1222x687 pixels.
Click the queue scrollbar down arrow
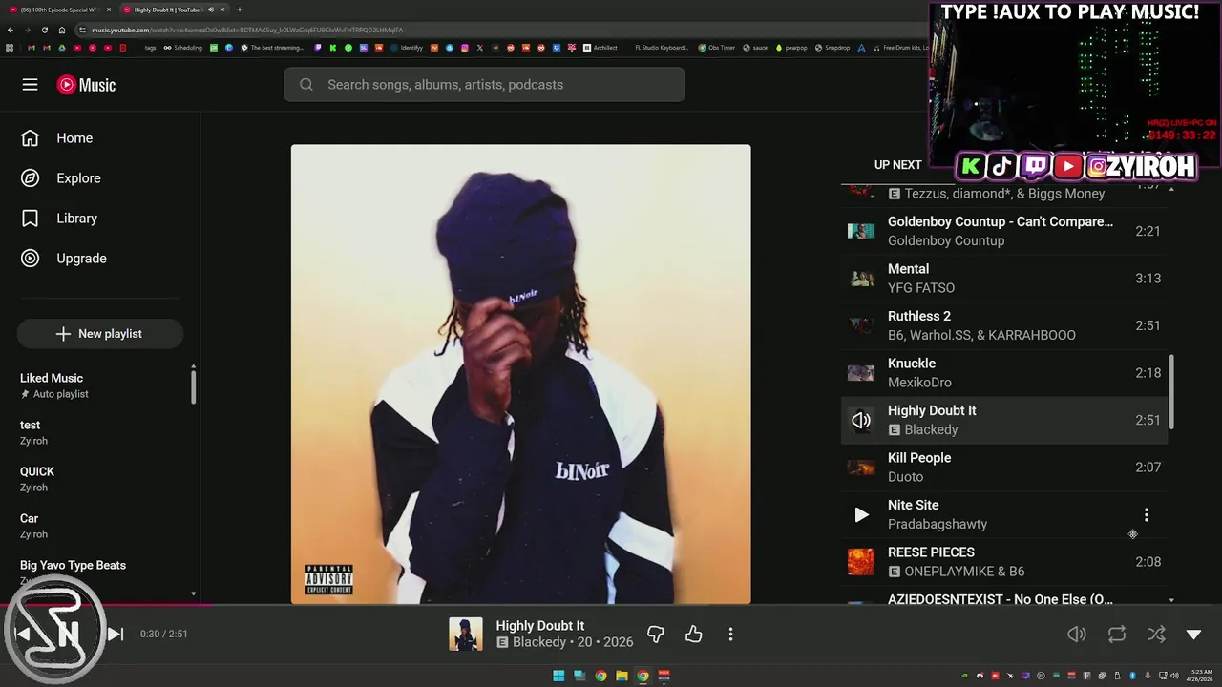(x=1171, y=601)
